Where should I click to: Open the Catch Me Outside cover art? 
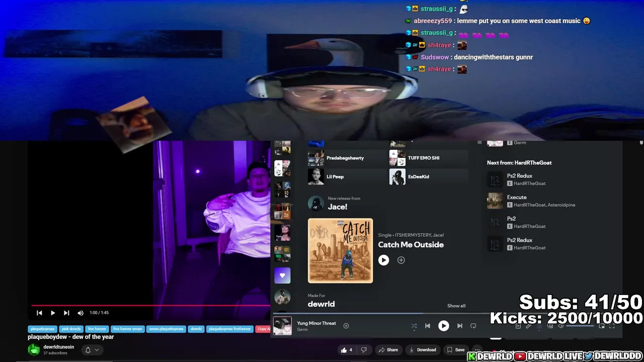tap(340, 250)
